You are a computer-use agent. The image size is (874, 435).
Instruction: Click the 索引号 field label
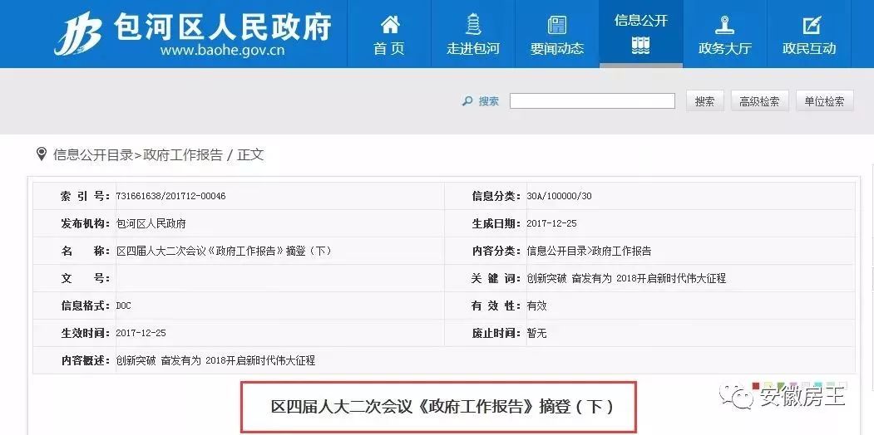pos(86,196)
